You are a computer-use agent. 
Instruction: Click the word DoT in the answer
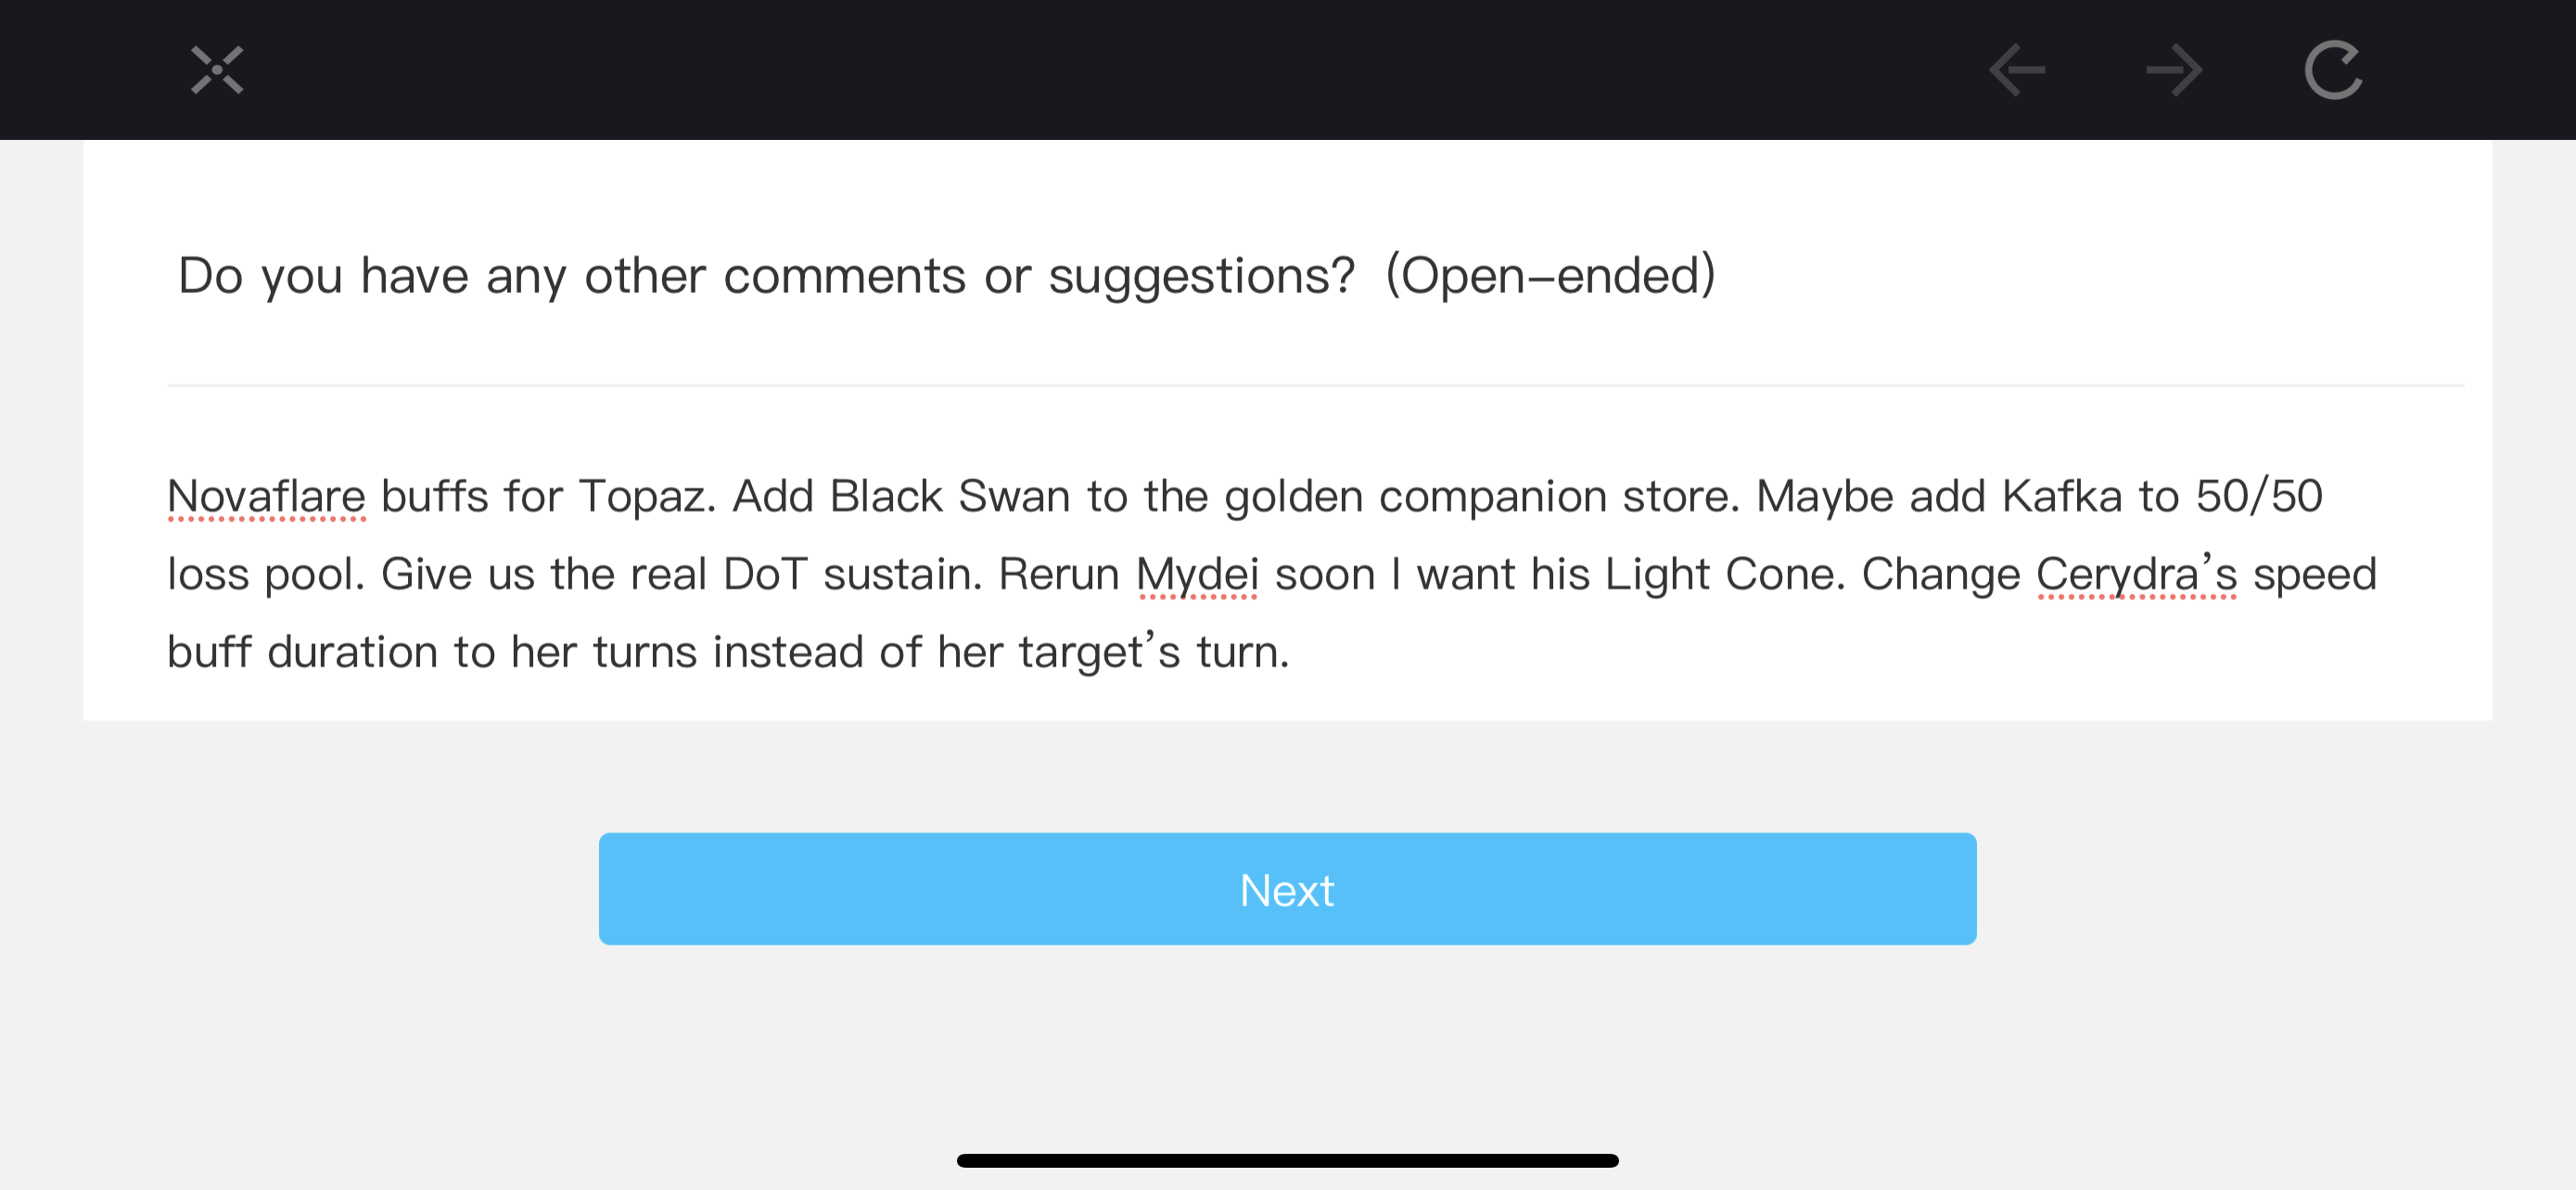[x=764, y=575]
